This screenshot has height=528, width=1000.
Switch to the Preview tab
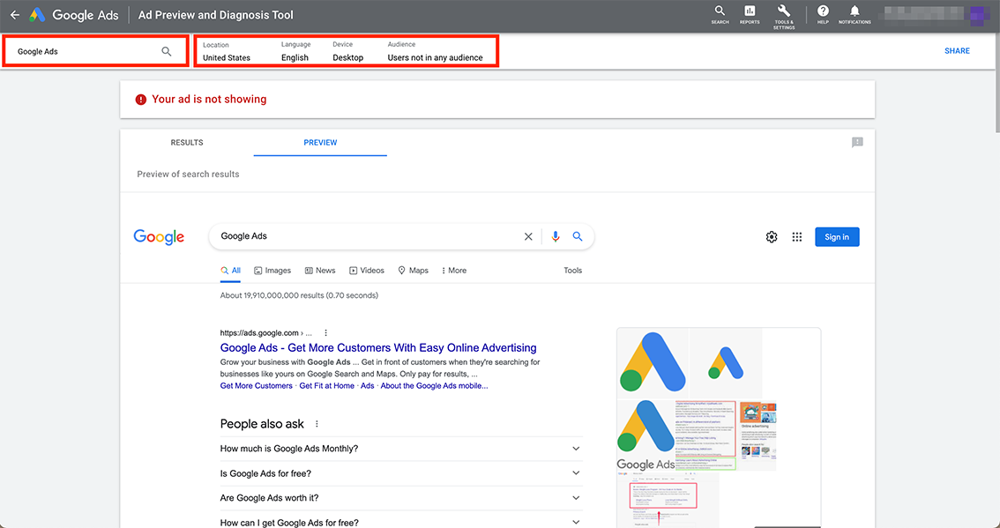point(320,143)
